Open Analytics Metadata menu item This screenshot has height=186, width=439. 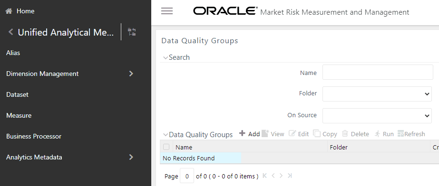coord(34,157)
